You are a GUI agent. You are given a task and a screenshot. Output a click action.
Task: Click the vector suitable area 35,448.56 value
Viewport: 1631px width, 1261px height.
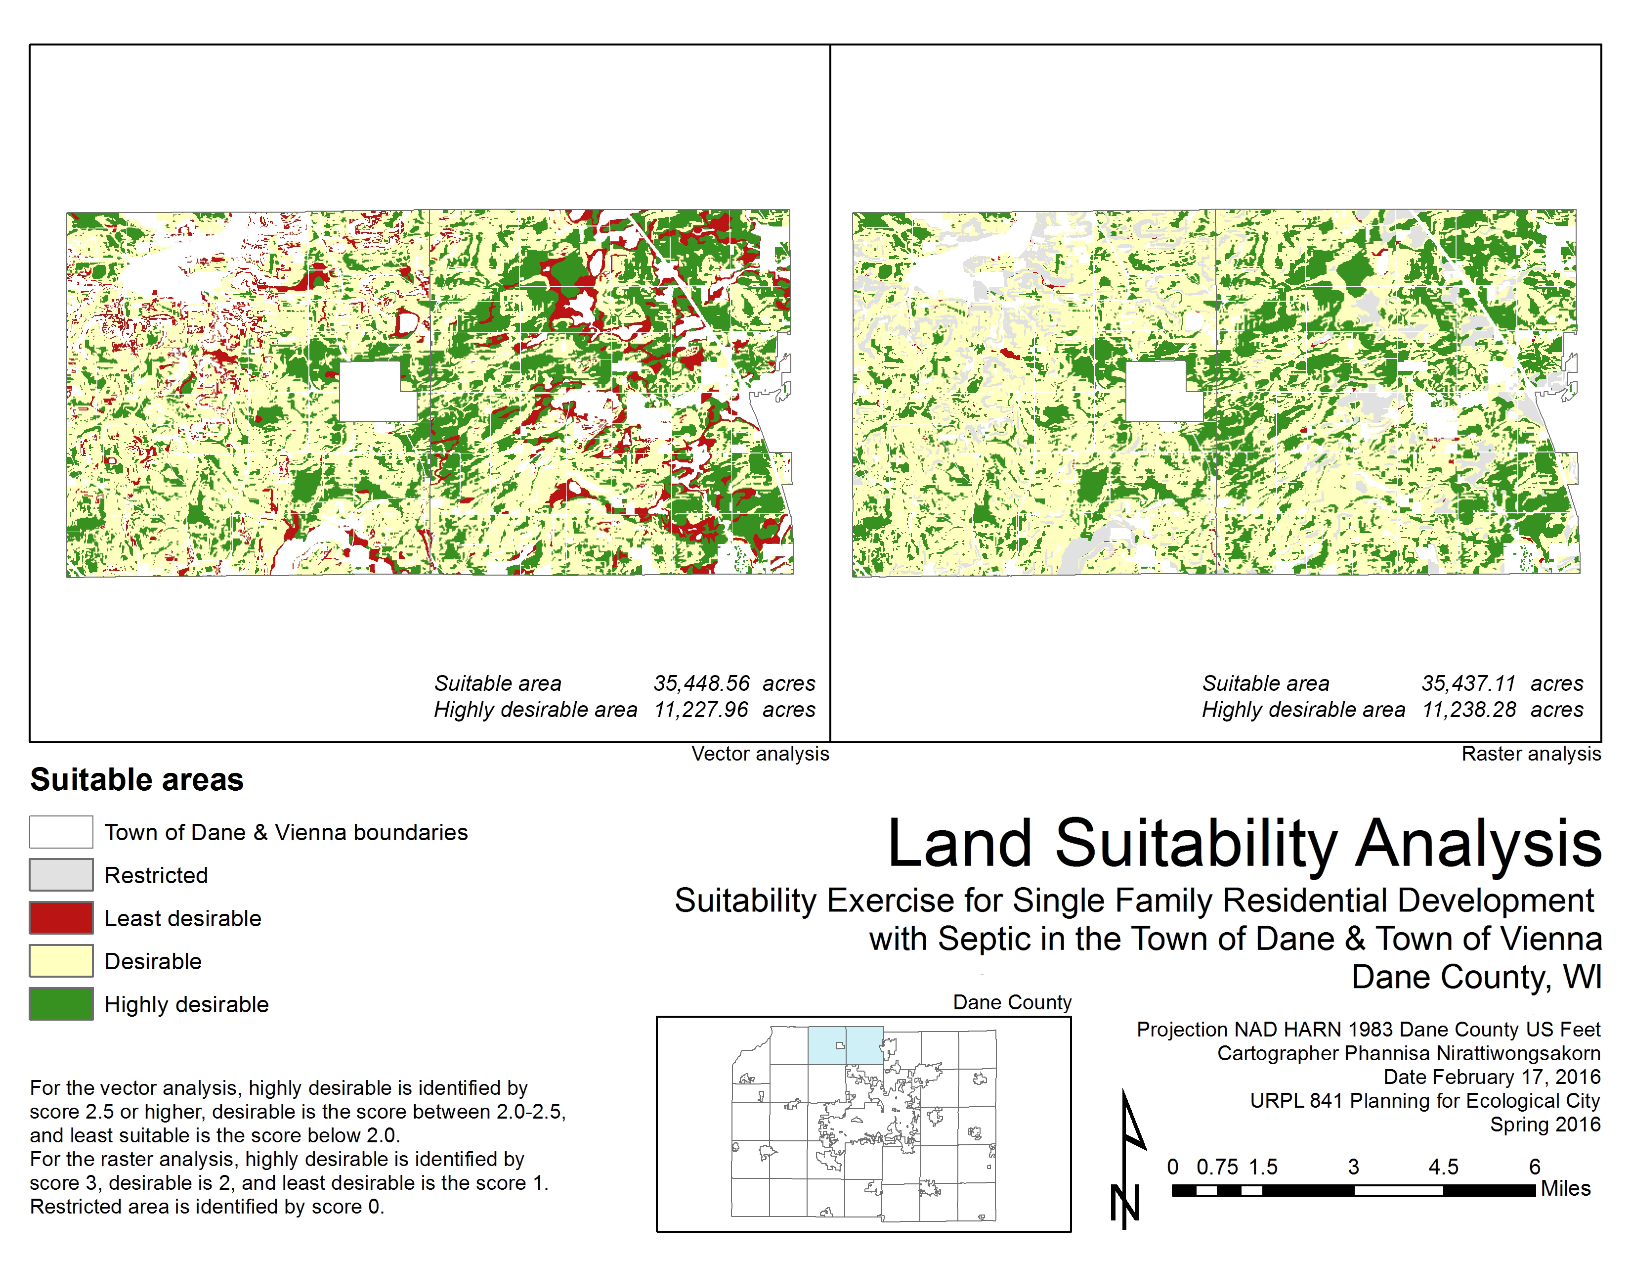point(701,683)
